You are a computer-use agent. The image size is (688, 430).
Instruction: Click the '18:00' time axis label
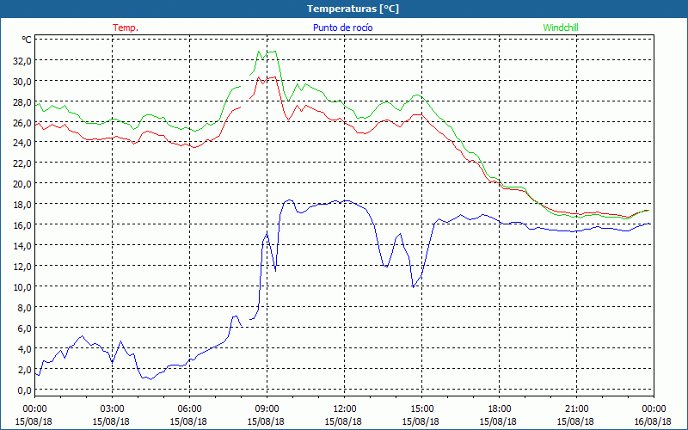click(499, 409)
